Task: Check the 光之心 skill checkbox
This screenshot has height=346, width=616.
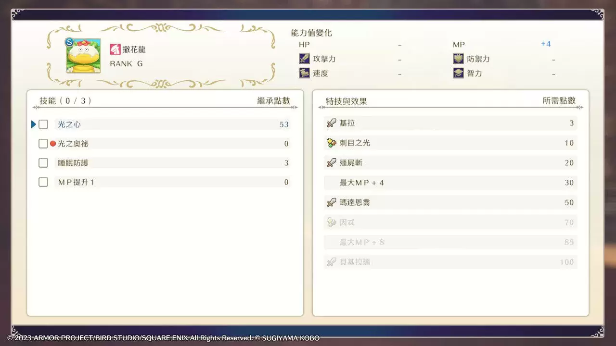Action: coord(43,124)
